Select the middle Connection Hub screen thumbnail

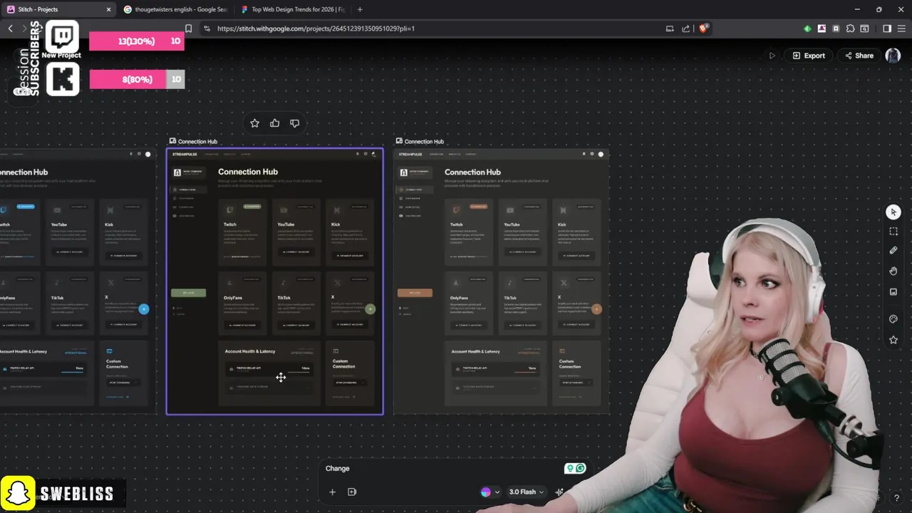pos(275,281)
